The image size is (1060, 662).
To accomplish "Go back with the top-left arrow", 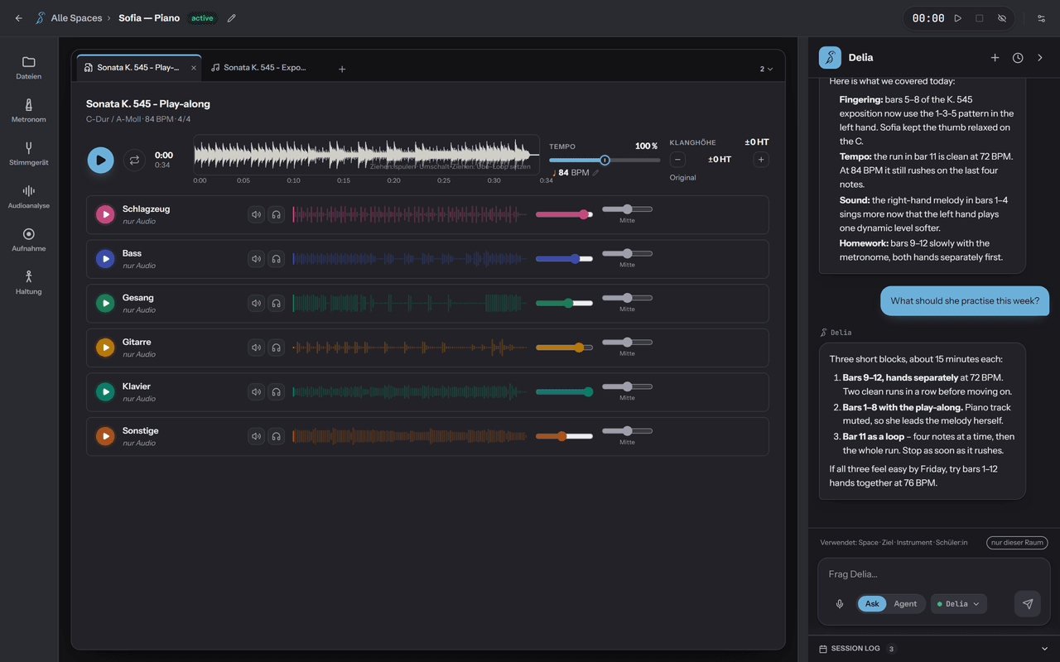I will [18, 18].
